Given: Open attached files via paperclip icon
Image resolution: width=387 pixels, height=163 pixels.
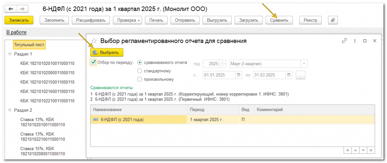Looking at the screenshot, I should [333, 20].
